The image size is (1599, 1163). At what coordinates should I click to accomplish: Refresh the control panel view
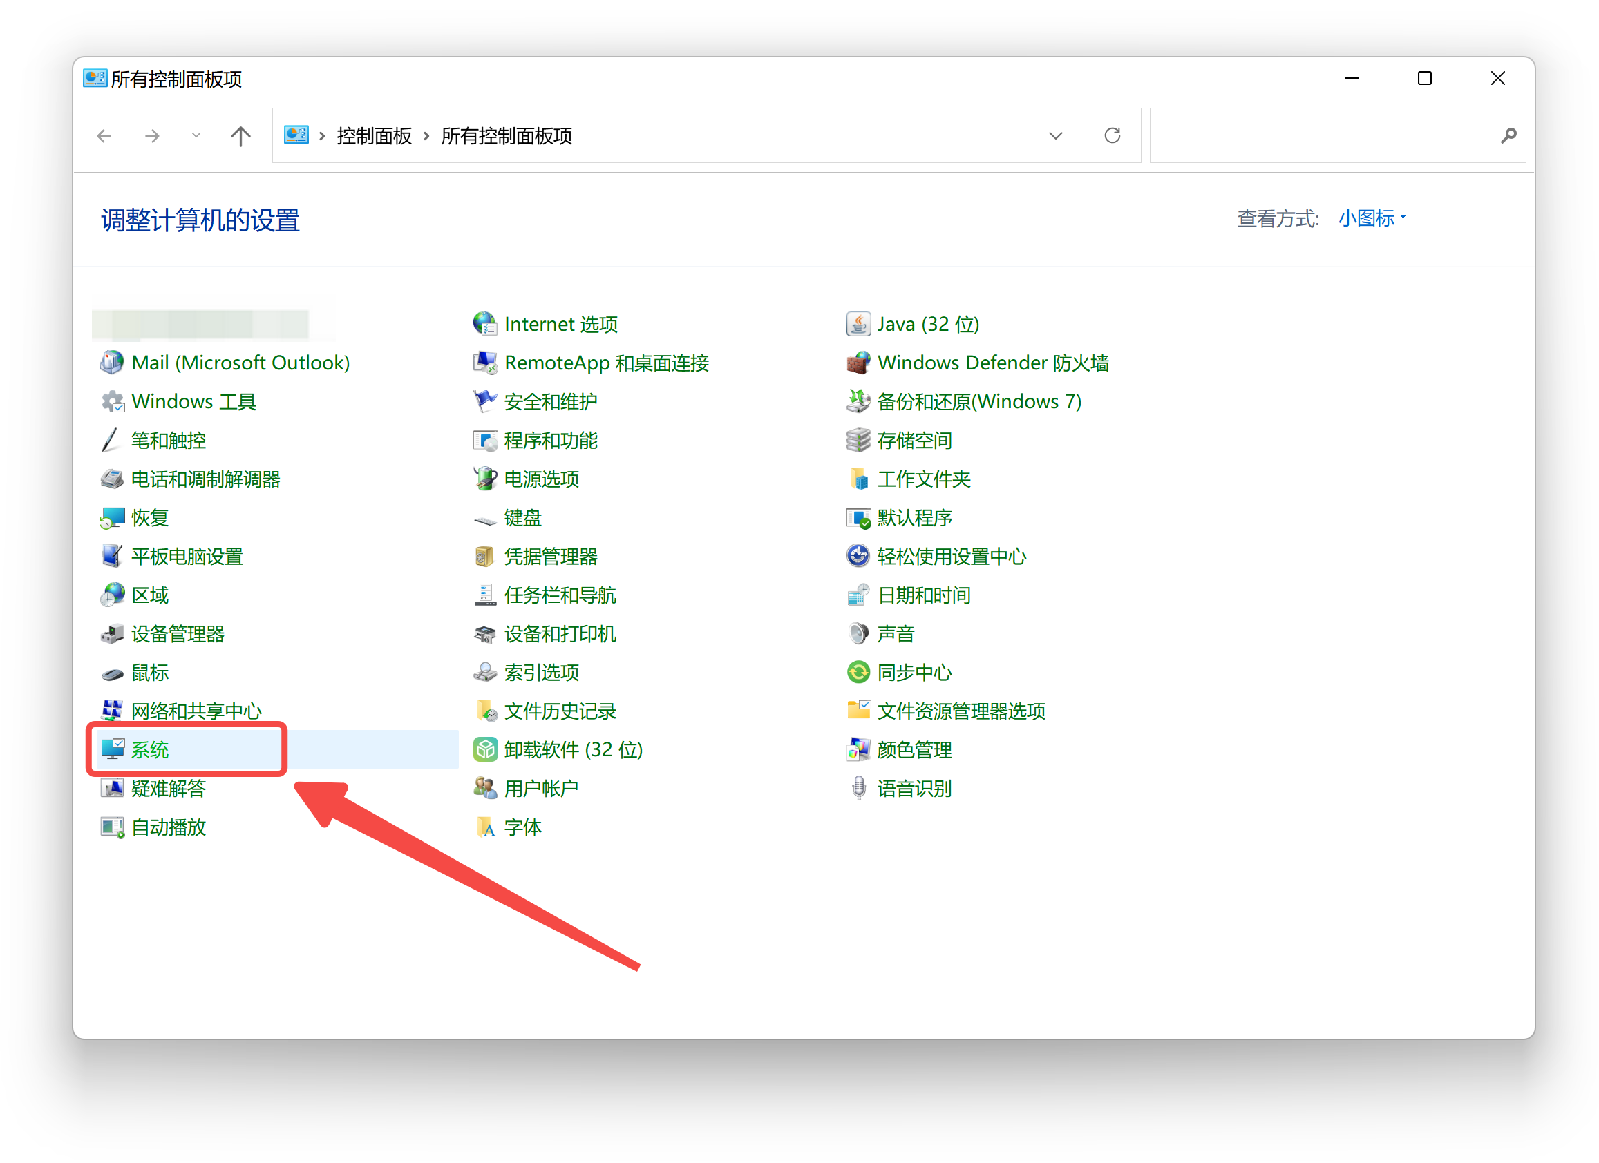tap(1112, 135)
